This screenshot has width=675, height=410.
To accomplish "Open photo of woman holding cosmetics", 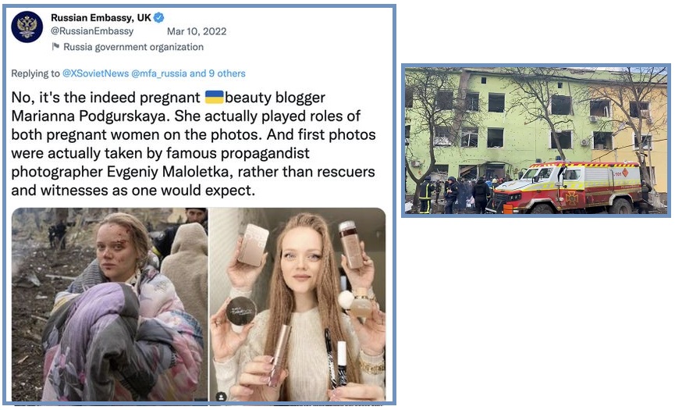I will point(297,305).
